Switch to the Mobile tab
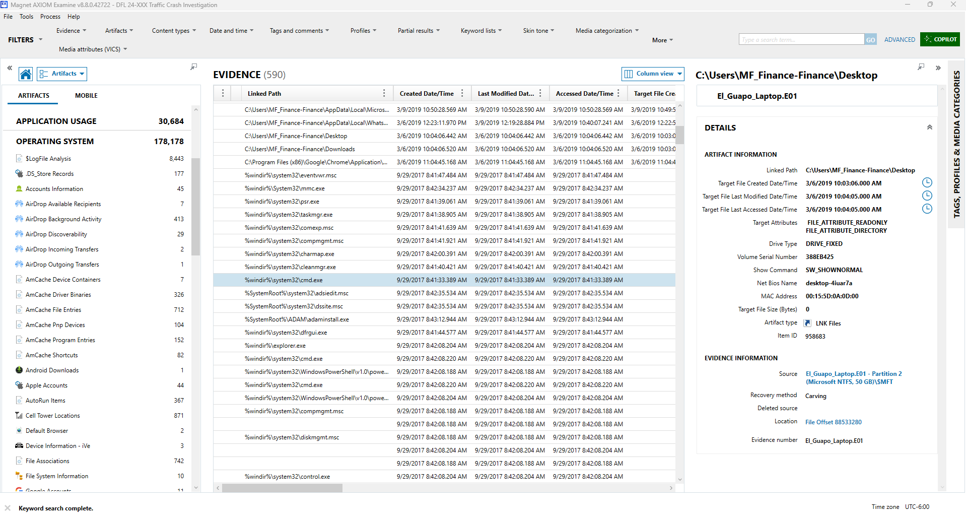This screenshot has height=519, width=966. (x=86, y=96)
